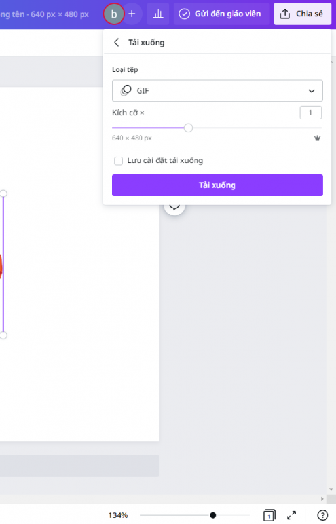The width and height of the screenshot is (336, 524).
Task: Open the insights bar chart icon
Action: [158, 14]
